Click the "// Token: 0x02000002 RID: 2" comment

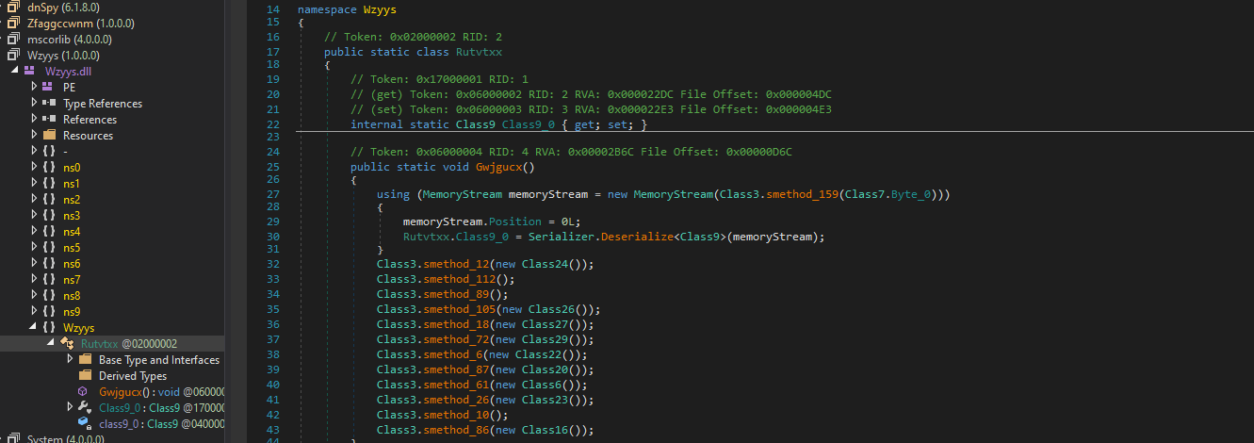(x=413, y=37)
